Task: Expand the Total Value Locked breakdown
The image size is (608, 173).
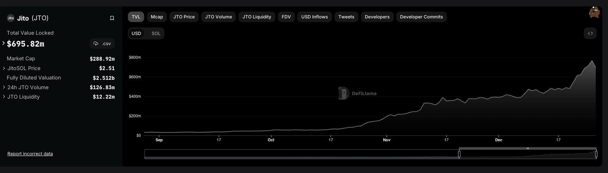Action: [4, 43]
